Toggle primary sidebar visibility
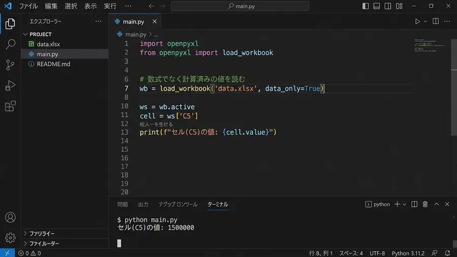 click(365, 6)
